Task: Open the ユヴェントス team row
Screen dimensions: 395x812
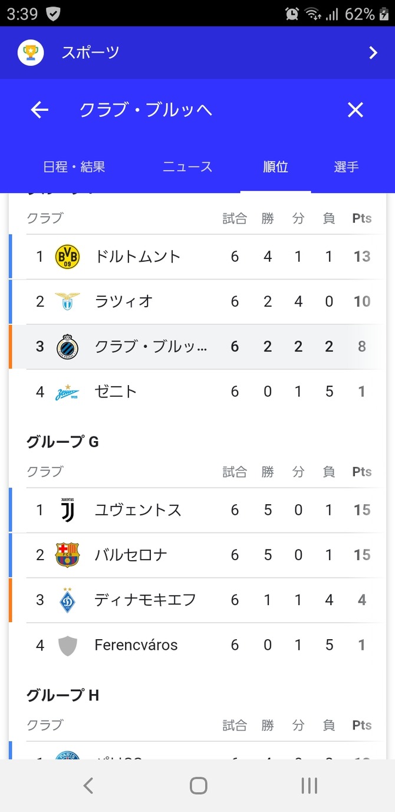Action: (x=197, y=510)
